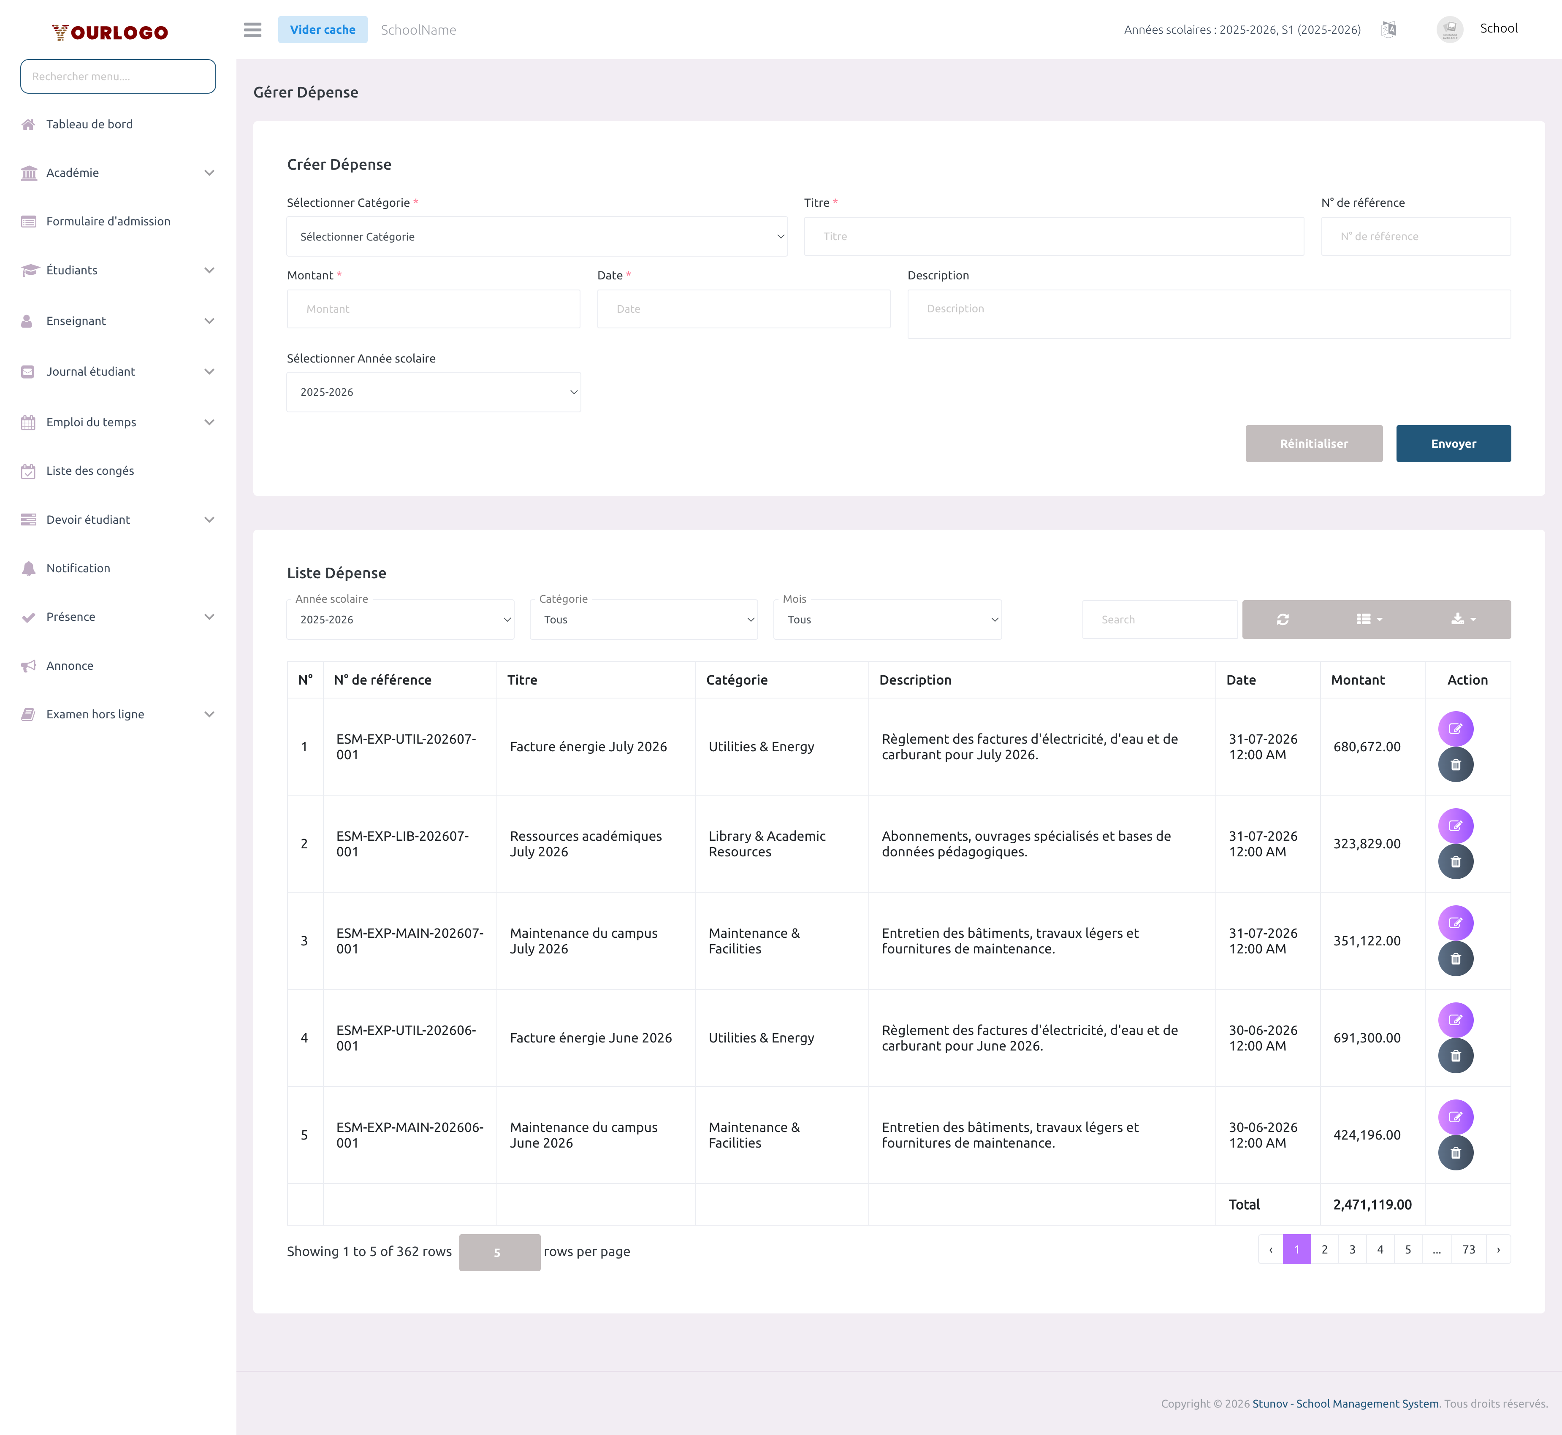The image size is (1562, 1435).
Task: Delete the Facture énergie June 2026 expense
Action: 1456,1056
